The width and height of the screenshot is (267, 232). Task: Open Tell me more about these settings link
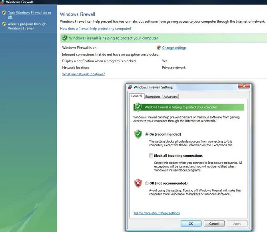point(157,213)
